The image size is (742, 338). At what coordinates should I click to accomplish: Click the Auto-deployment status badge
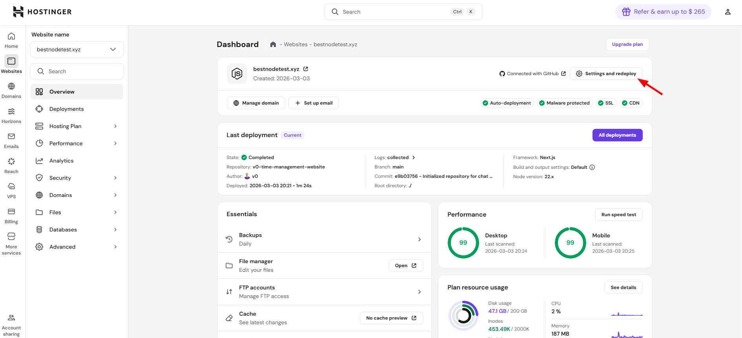click(507, 103)
